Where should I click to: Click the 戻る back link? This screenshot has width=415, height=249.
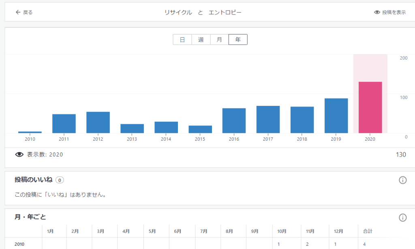click(28, 13)
